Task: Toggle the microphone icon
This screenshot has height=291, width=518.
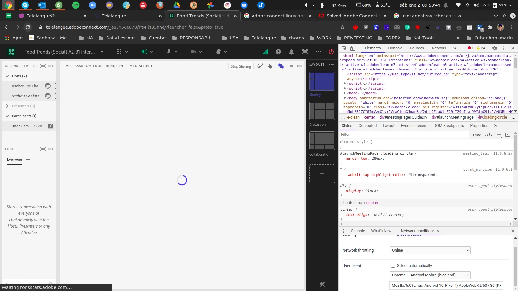Action: [169, 52]
